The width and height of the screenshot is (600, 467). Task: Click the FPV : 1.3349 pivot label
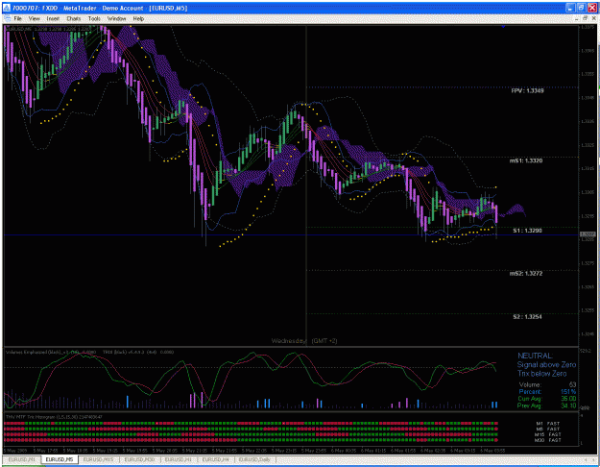point(527,90)
